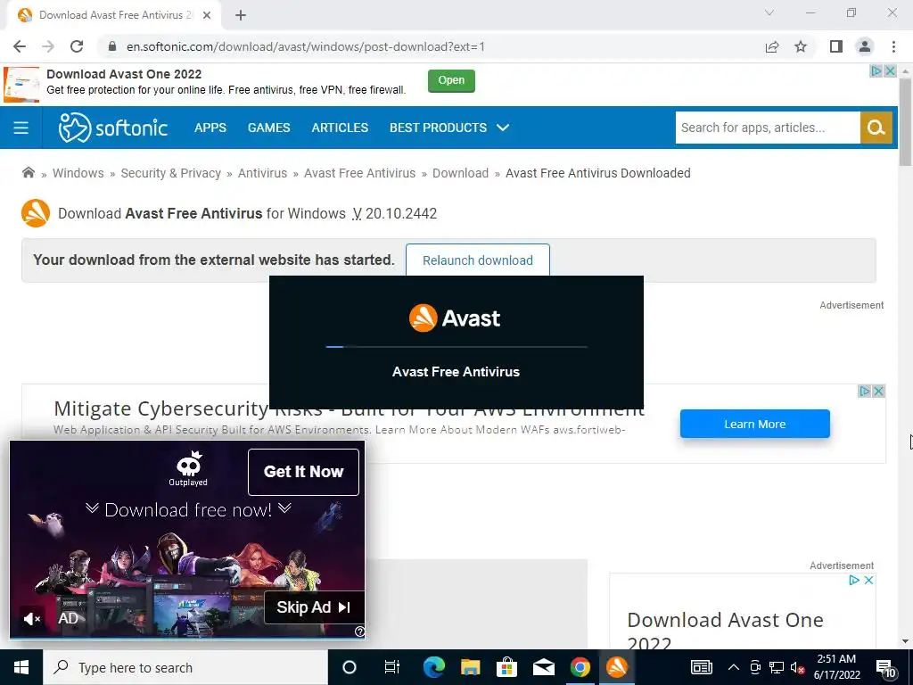Click Get It Now in video ad

tap(303, 472)
